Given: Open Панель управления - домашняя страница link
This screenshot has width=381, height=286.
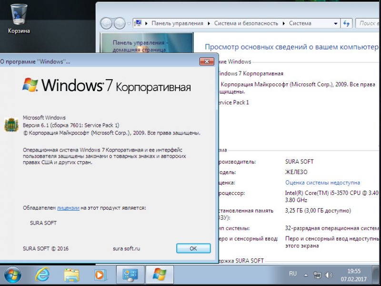Looking at the screenshot, I should [x=140, y=46].
